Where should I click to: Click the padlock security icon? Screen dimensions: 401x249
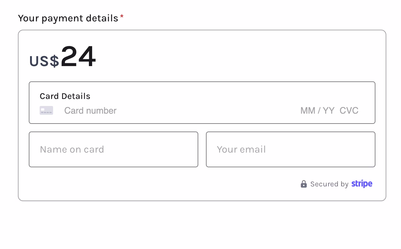pos(303,184)
